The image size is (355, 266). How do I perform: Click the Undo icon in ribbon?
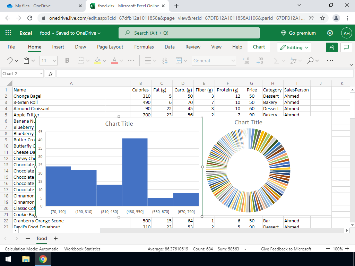(x=10, y=61)
